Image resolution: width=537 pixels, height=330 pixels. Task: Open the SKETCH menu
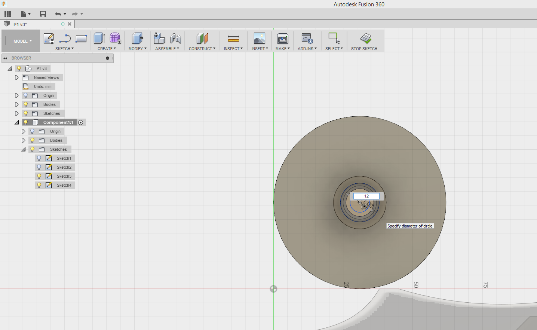[64, 49]
